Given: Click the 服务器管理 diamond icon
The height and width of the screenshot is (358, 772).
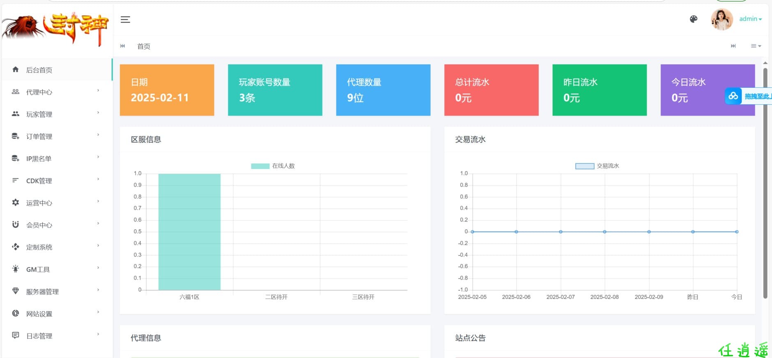Looking at the screenshot, I should pos(16,291).
